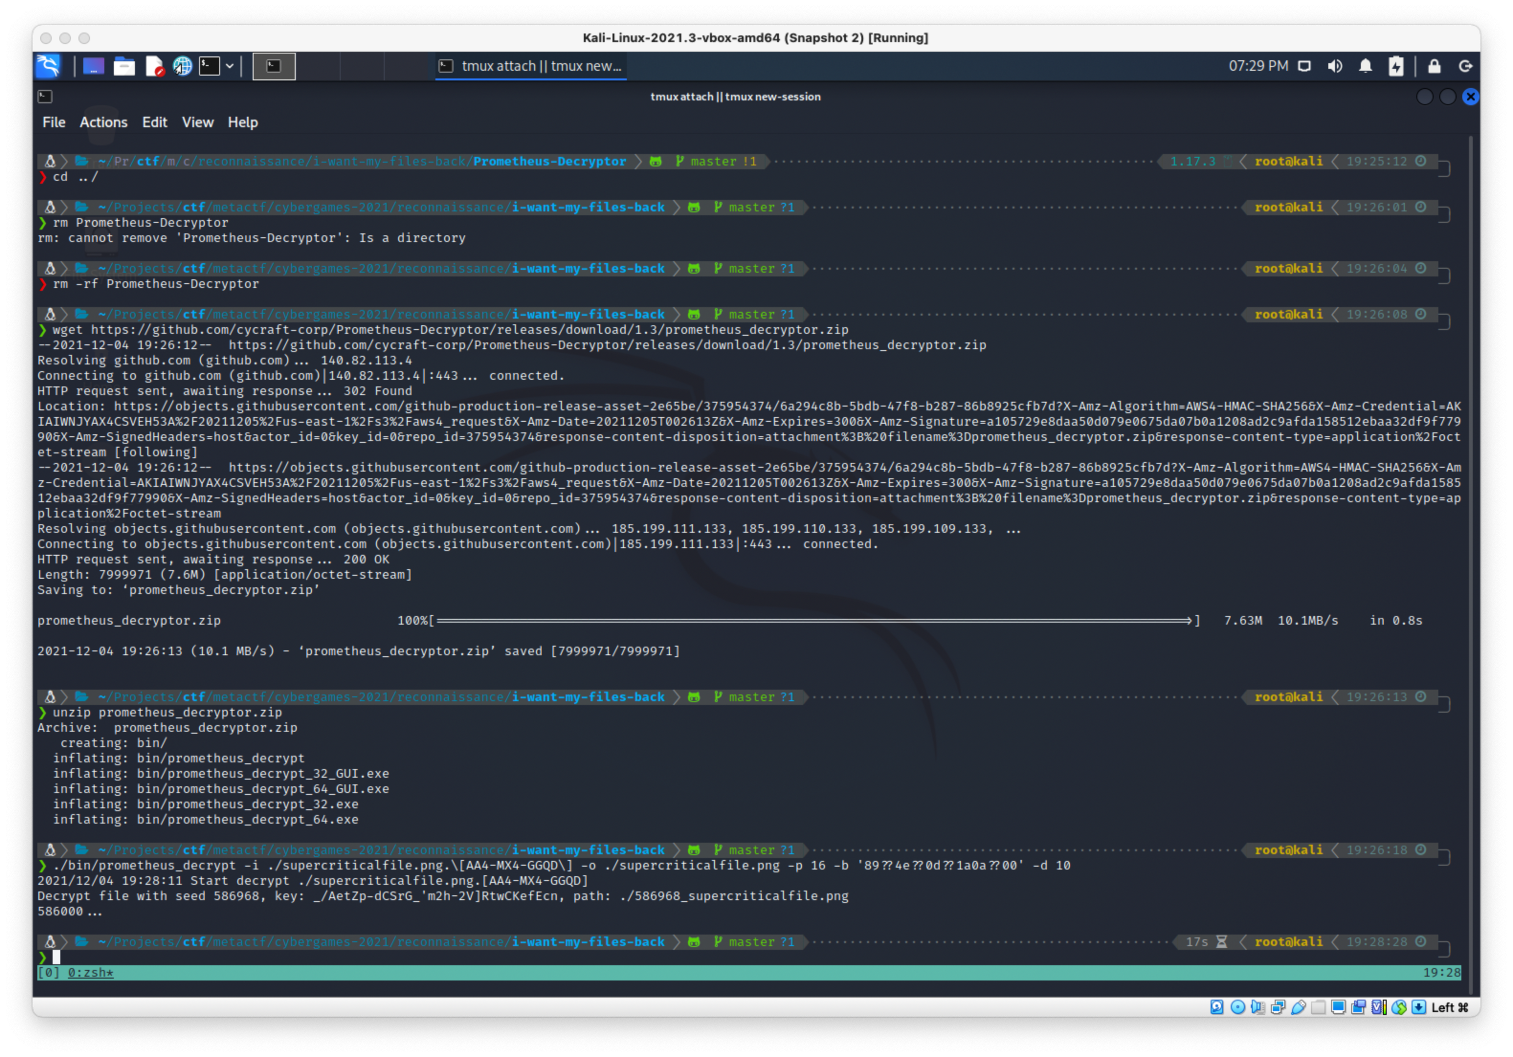Select the tmux attach taskbar window button
Screen dimensions: 1513x1057
click(531, 66)
